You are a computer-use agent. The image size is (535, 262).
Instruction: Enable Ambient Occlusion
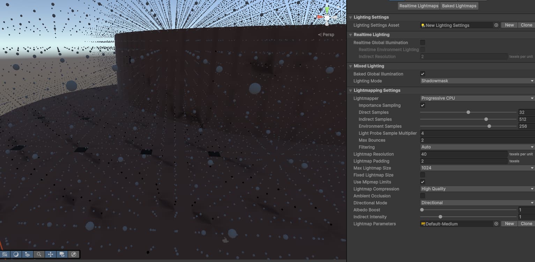(422, 196)
